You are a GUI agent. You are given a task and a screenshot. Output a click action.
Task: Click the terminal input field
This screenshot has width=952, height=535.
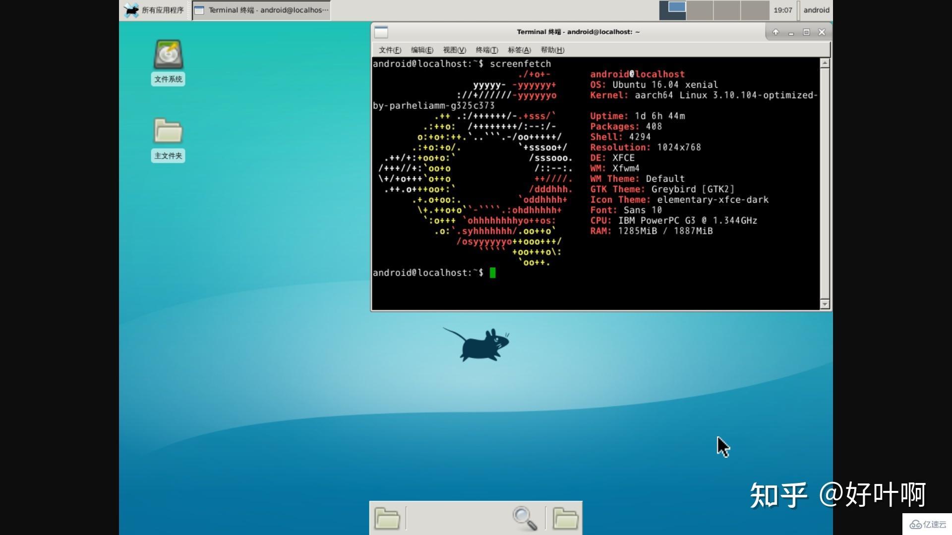point(494,272)
